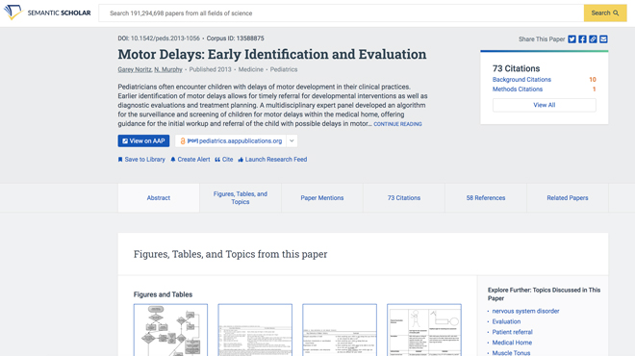Expand abstract with Continue Reading
Image resolution: width=635 pixels, height=356 pixels.
(x=397, y=124)
